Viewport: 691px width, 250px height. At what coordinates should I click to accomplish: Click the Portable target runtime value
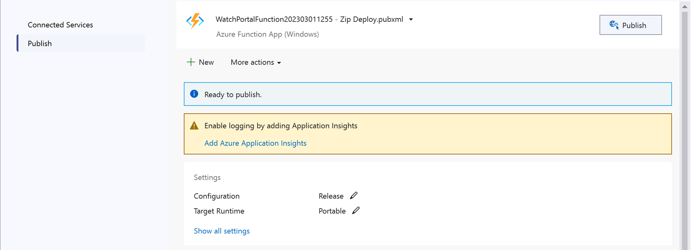pyautogui.click(x=332, y=211)
